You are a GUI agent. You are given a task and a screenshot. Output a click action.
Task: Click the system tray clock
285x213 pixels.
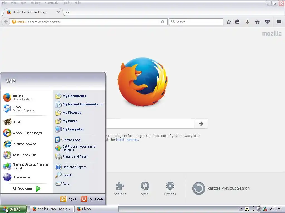[x=275, y=209]
